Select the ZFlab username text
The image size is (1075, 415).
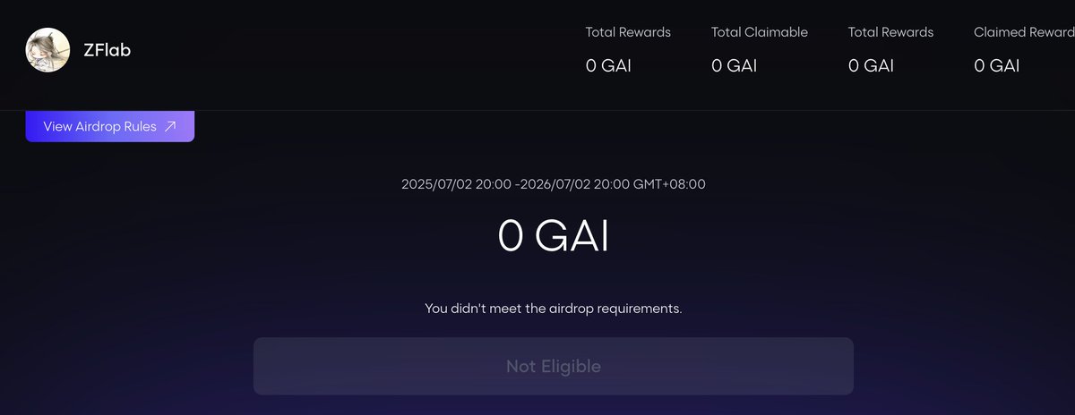107,50
